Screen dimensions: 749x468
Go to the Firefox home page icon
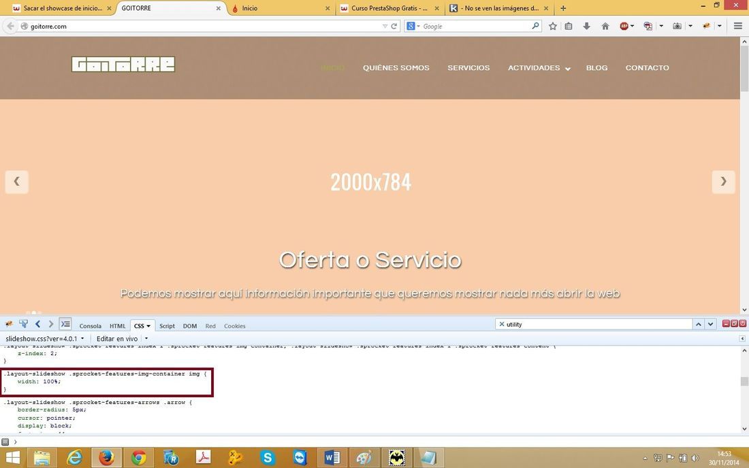[x=605, y=27]
